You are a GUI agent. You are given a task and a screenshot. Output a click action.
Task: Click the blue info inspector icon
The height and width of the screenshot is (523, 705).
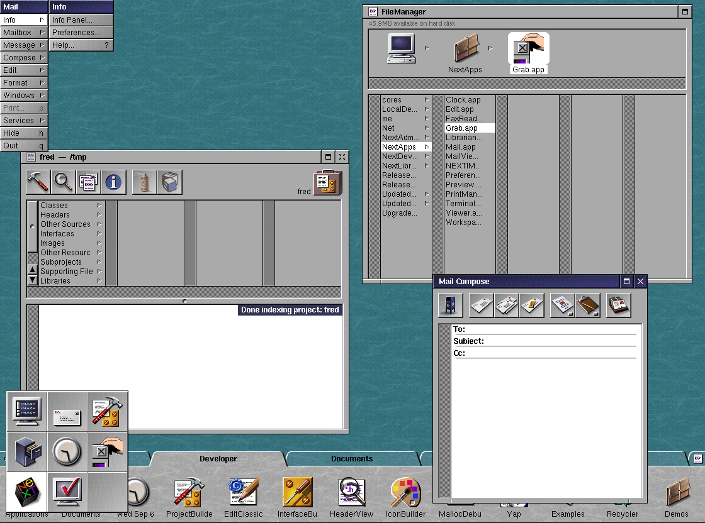[114, 182]
